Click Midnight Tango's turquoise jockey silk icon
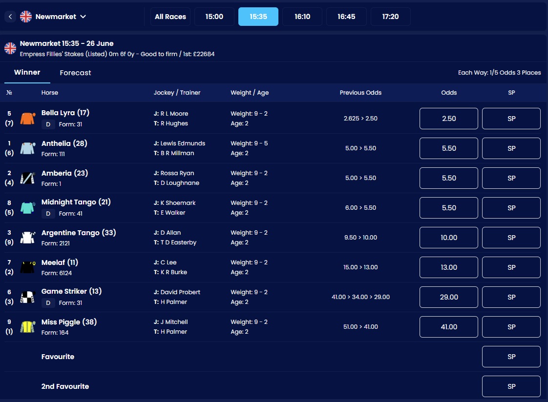 coord(27,208)
